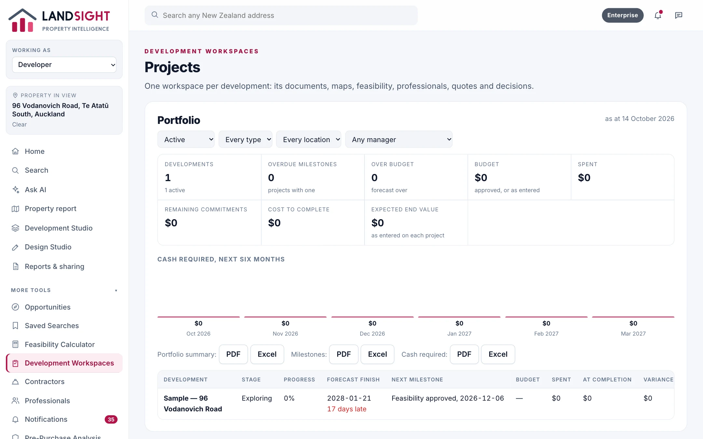This screenshot has height=439, width=703.
Task: Click the Saved Searches bookmark icon
Action: [15, 326]
